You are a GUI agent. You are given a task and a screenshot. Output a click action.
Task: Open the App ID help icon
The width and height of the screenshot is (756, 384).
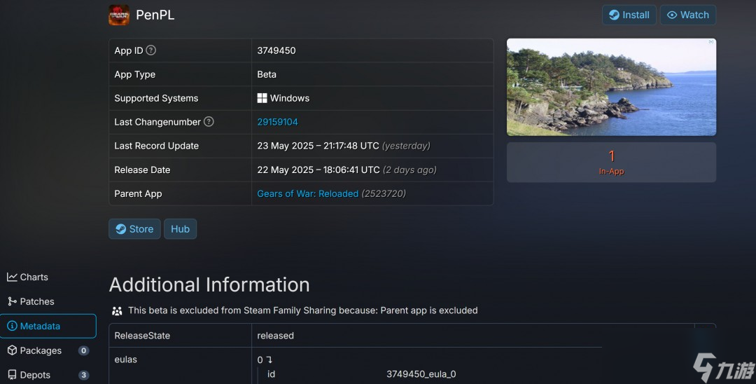coord(151,50)
